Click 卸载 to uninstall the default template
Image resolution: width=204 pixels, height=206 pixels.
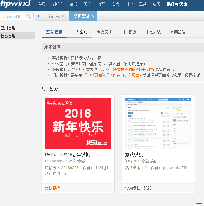[x=147, y=188]
